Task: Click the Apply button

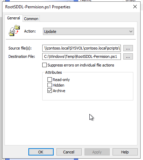Action: click(97, 152)
